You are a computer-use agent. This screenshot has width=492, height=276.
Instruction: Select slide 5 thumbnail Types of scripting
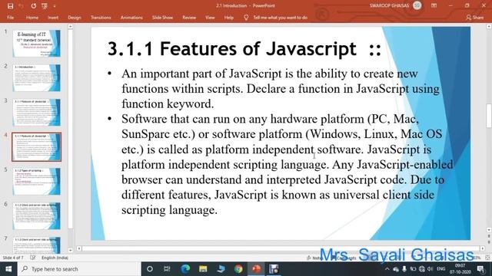click(x=36, y=181)
